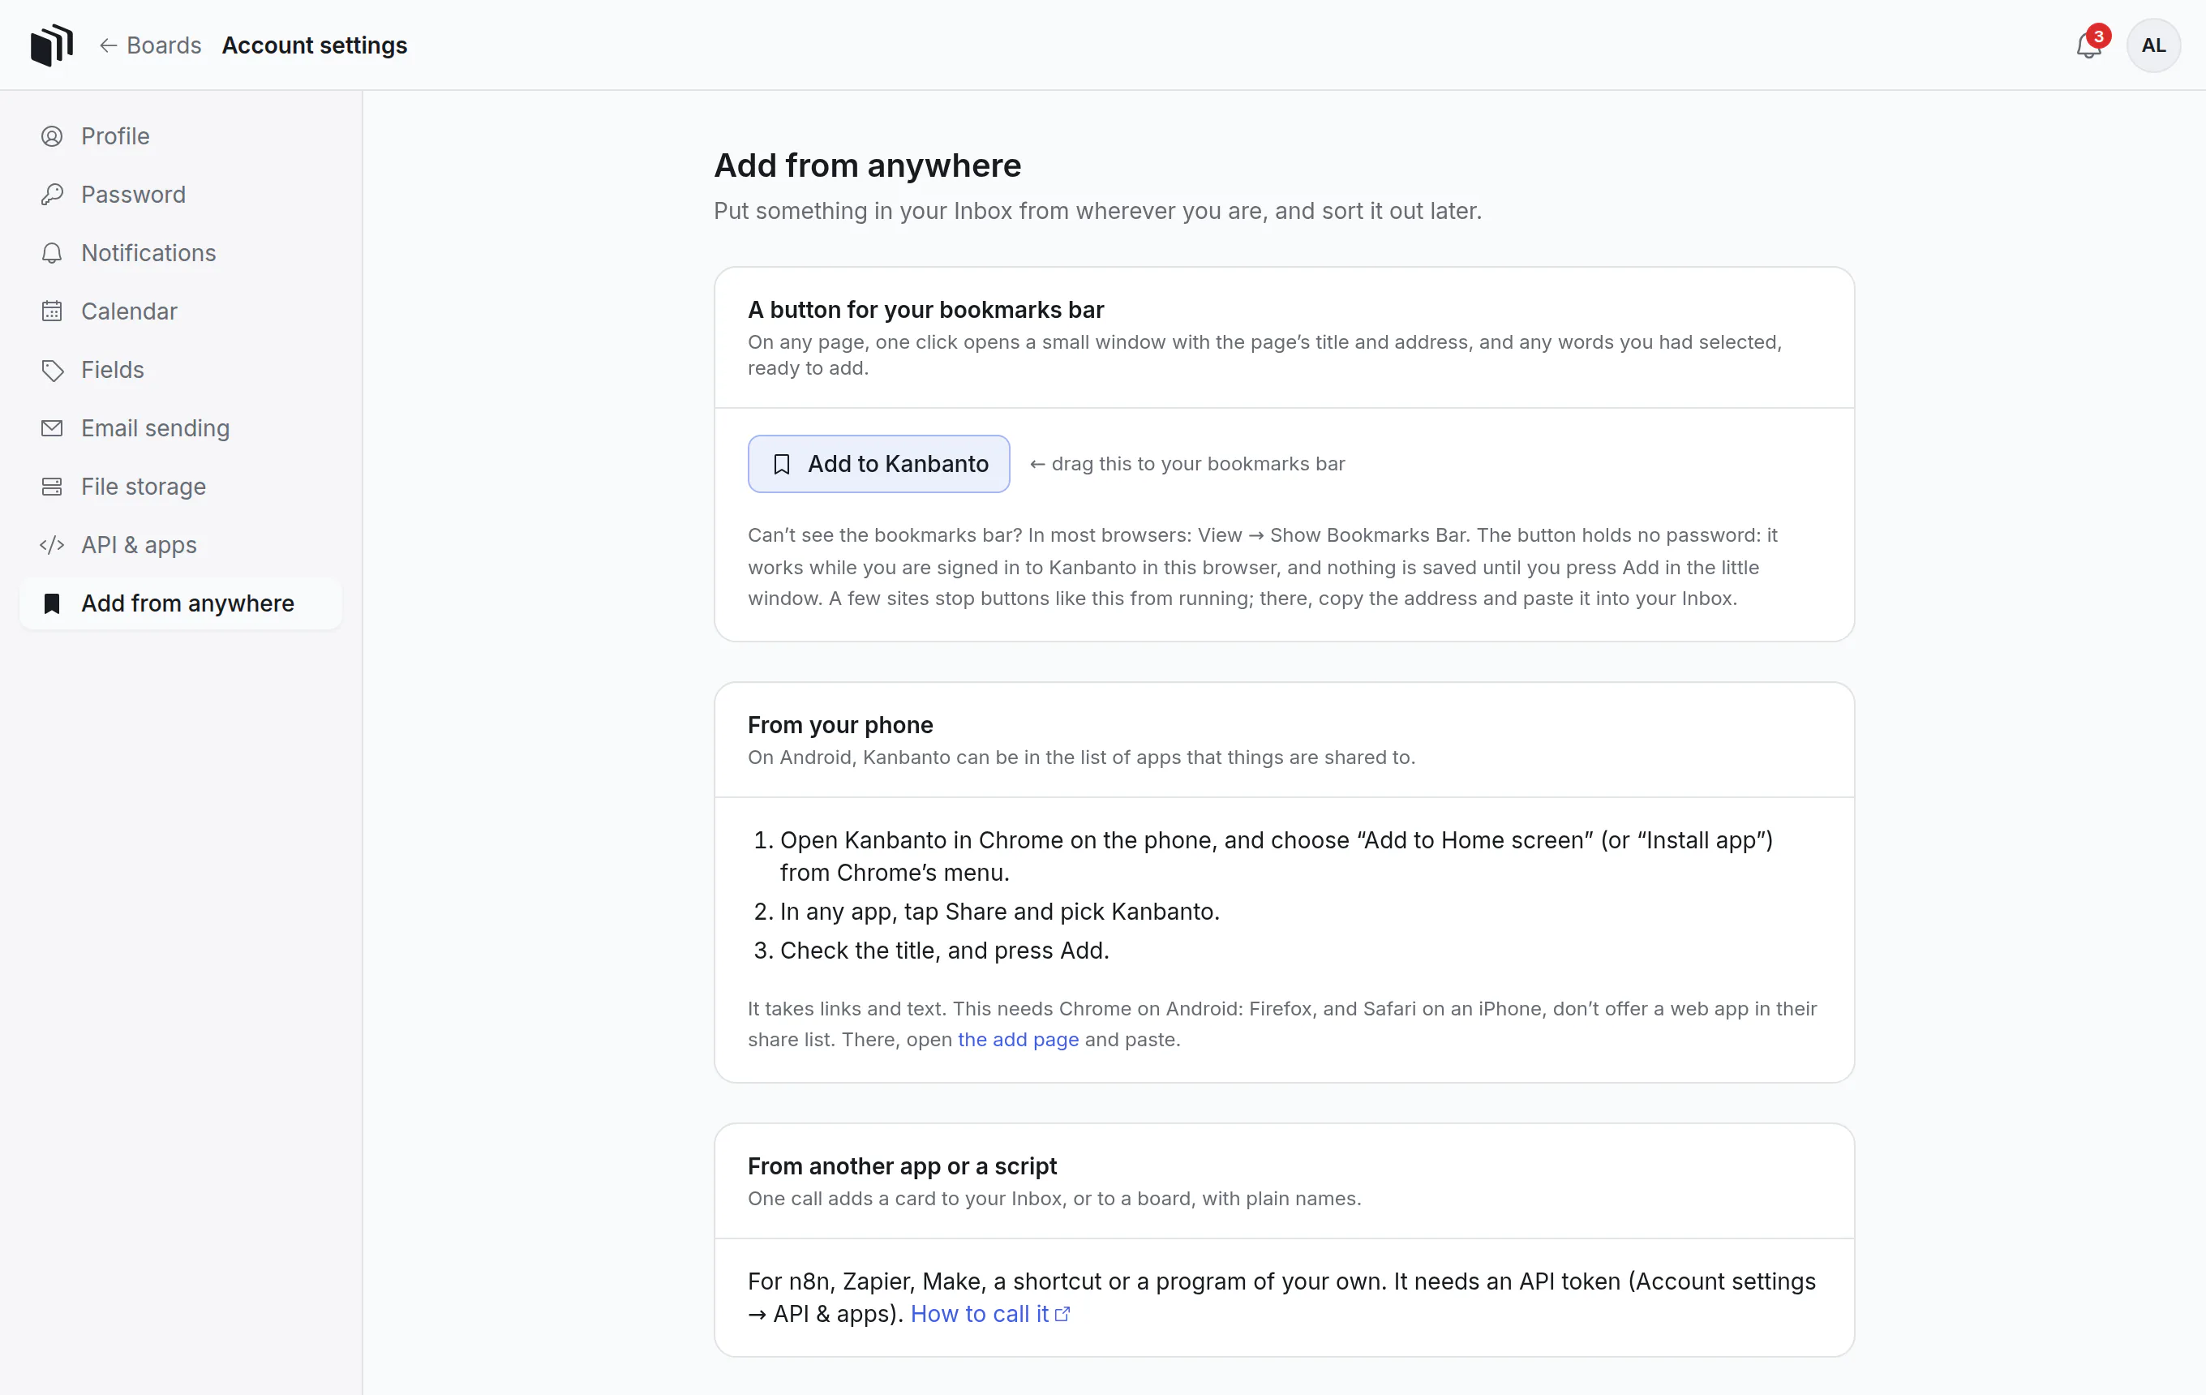Click the bookmark icon inside Add to Kanbanto
Viewport: 2206px width, 1395px height.
click(x=782, y=465)
